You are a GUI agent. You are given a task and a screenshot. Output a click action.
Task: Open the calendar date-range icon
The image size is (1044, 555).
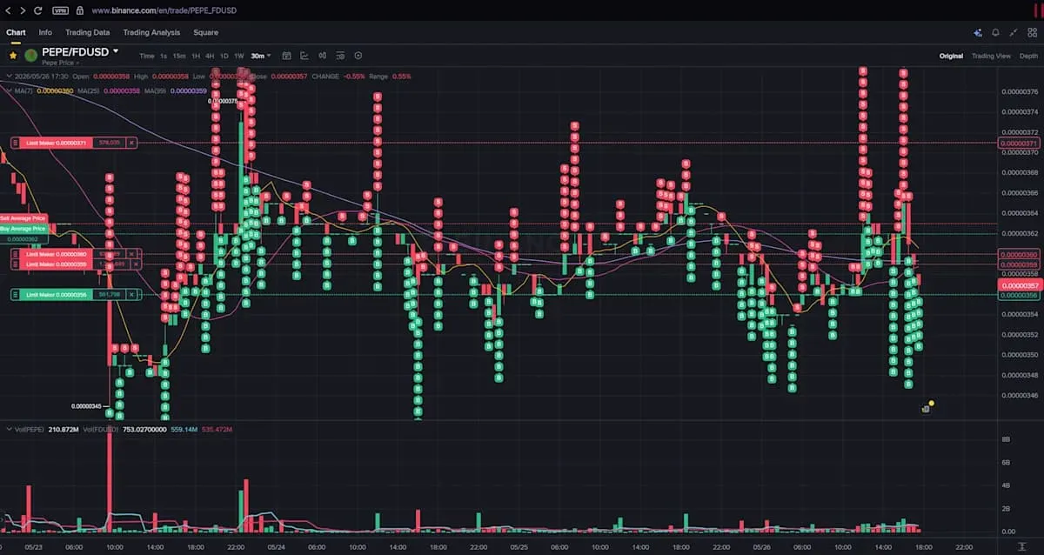pyautogui.click(x=286, y=56)
